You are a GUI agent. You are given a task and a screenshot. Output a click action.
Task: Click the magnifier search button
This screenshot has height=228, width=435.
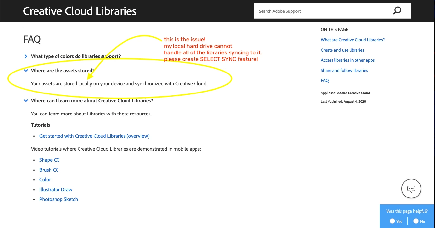coord(397,11)
